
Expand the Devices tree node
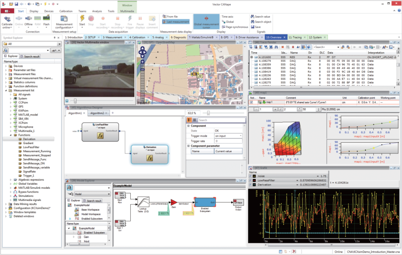coord(6,66)
